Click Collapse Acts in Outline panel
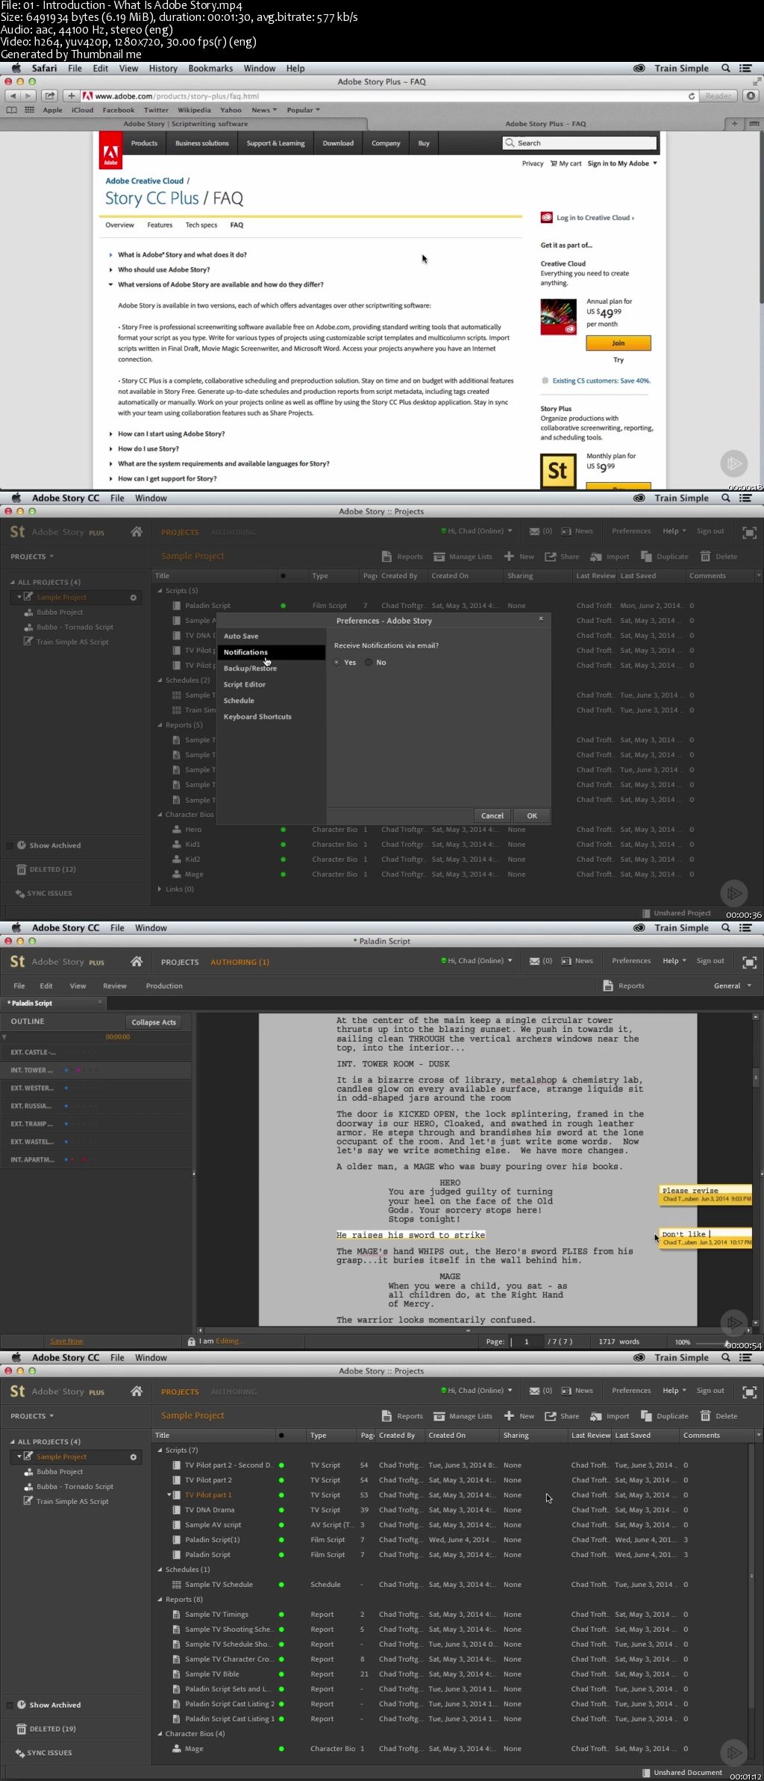Screen dimensions: 764x1781 [x=154, y=1022]
